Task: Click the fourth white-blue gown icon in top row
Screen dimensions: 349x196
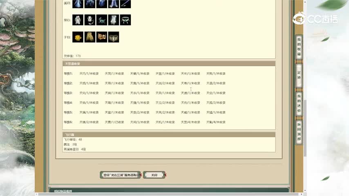Action: click(x=114, y=4)
